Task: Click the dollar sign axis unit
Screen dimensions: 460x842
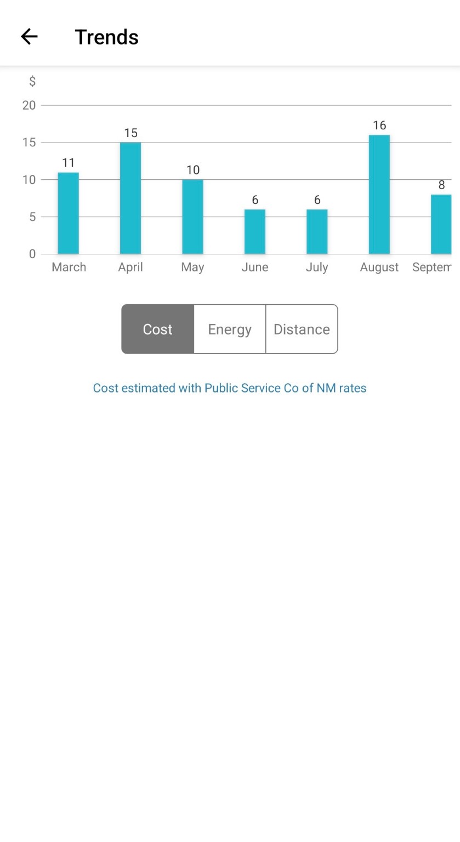Action: point(32,82)
